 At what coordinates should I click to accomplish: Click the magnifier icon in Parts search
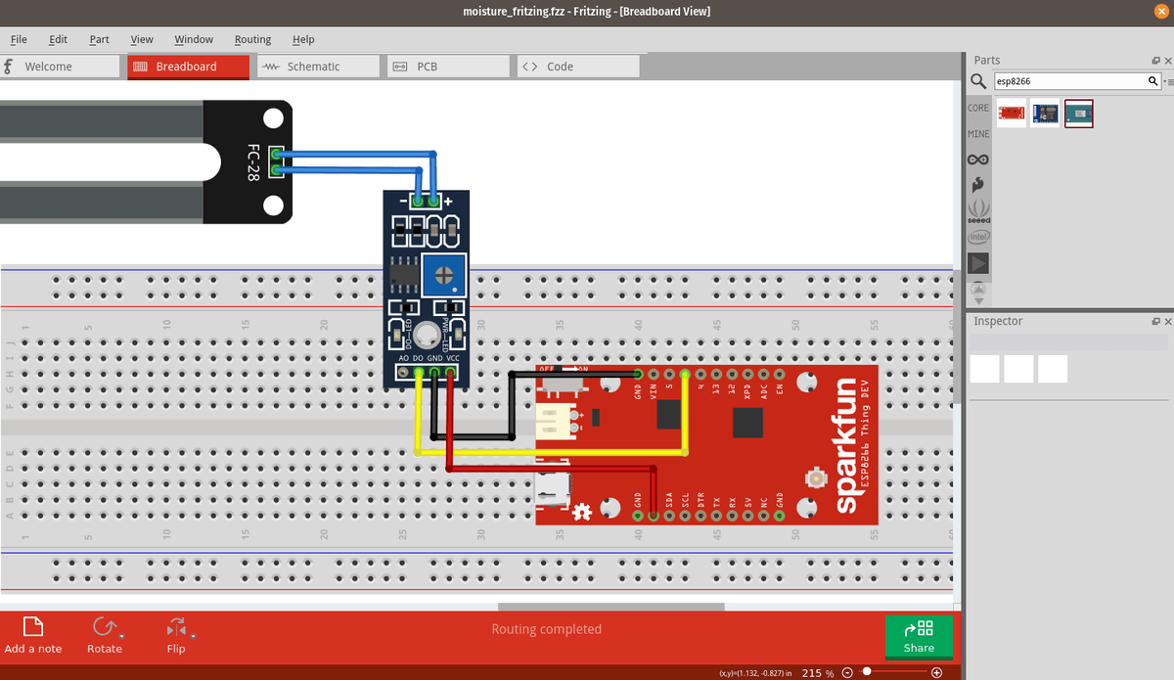1152,81
